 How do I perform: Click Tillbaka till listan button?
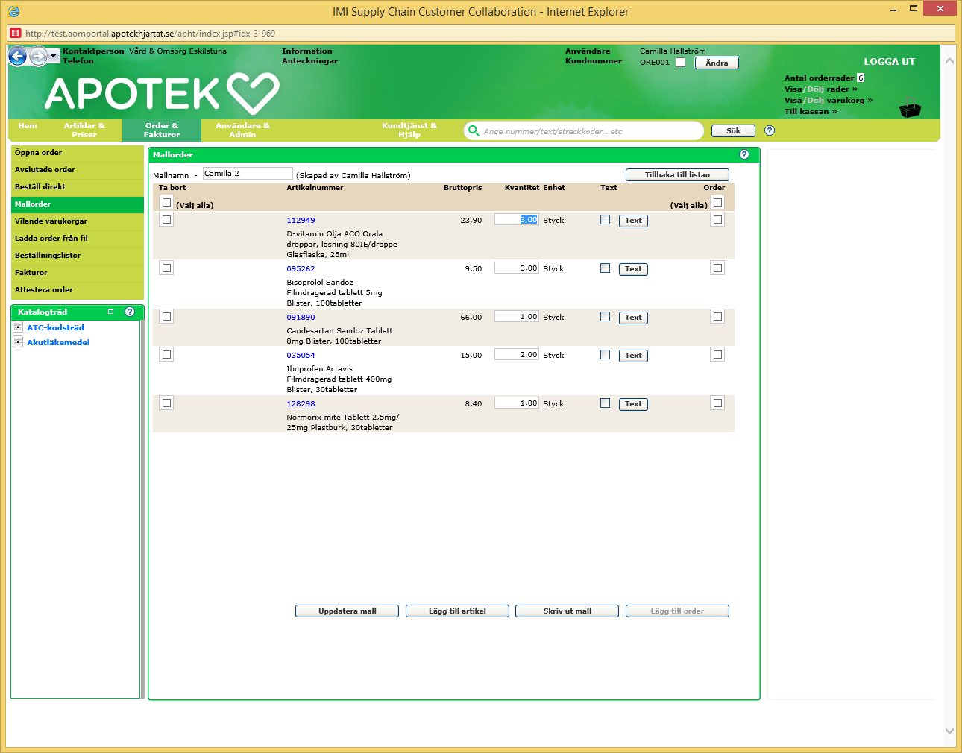coord(677,174)
